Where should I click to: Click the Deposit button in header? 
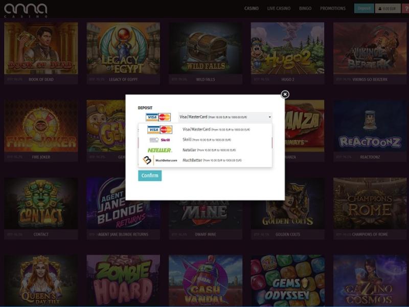click(364, 8)
